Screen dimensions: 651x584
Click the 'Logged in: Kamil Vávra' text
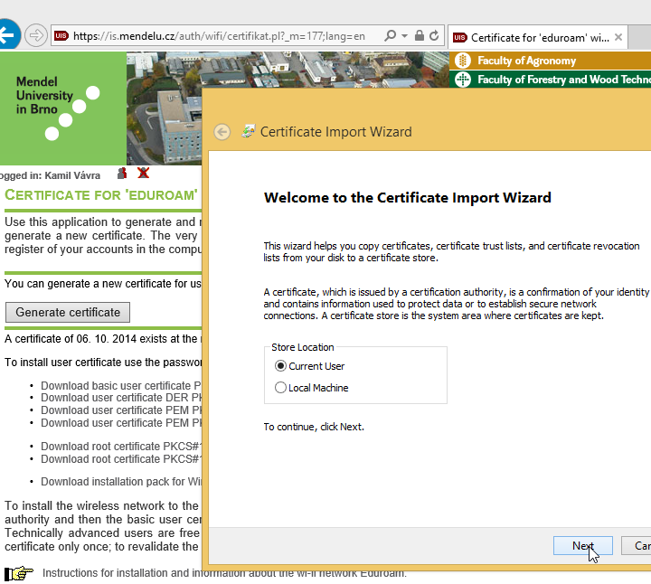[50, 175]
